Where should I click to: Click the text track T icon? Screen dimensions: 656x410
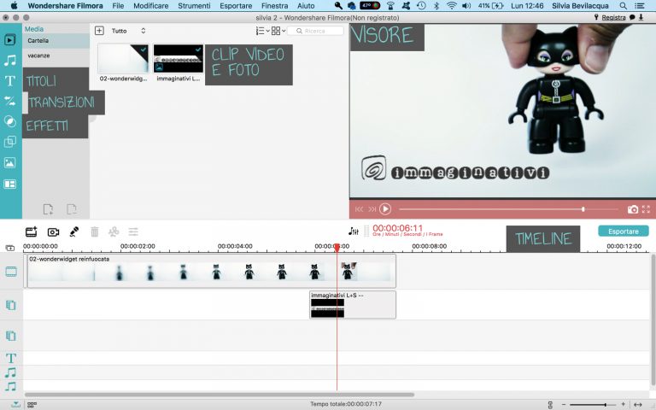click(x=11, y=358)
